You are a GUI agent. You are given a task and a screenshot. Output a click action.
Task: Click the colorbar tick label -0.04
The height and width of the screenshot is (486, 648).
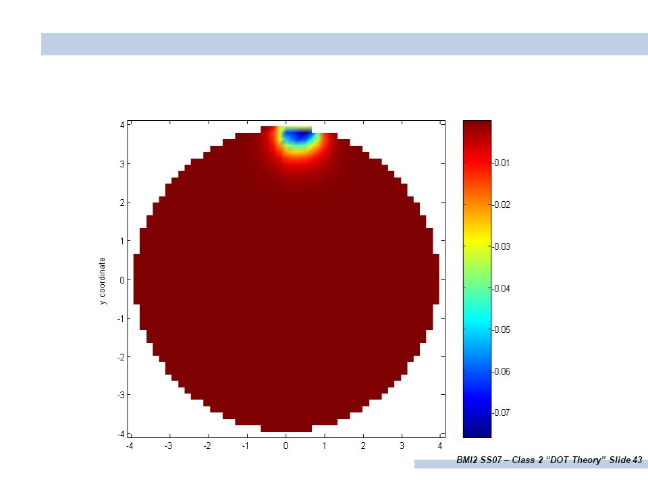(x=502, y=288)
